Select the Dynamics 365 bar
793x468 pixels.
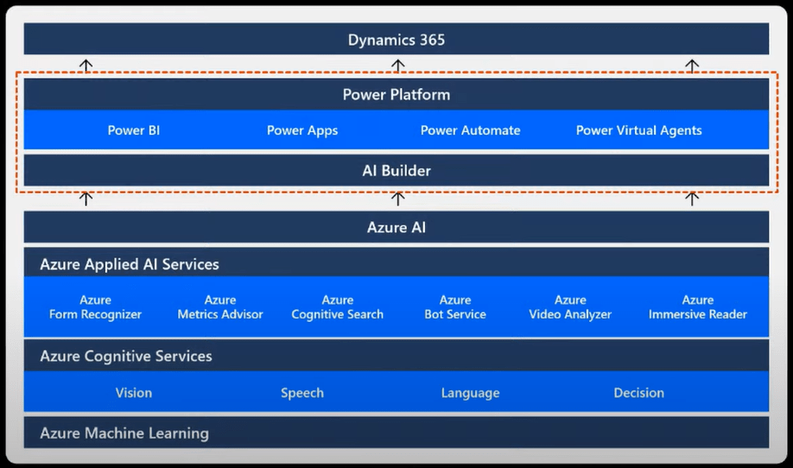pos(396,40)
